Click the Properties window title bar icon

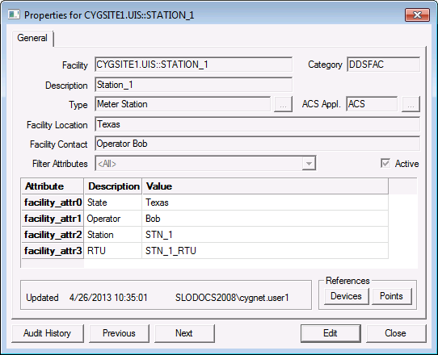click(x=14, y=15)
